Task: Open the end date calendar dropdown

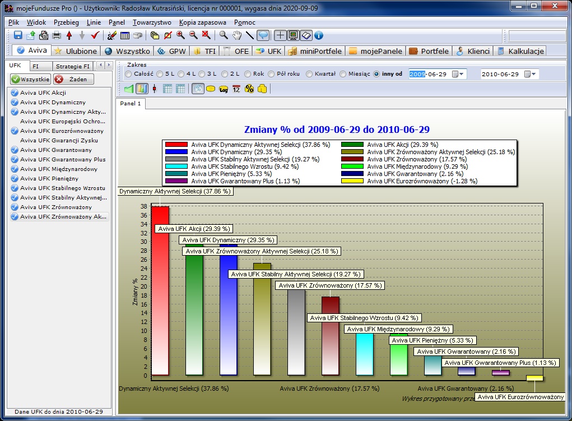Action: [530, 74]
